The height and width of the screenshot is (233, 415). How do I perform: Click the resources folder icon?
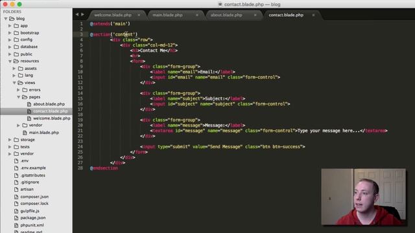click(x=16, y=61)
